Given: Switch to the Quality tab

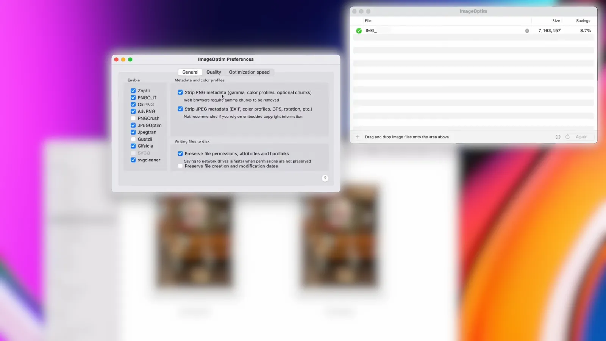Looking at the screenshot, I should click(214, 72).
